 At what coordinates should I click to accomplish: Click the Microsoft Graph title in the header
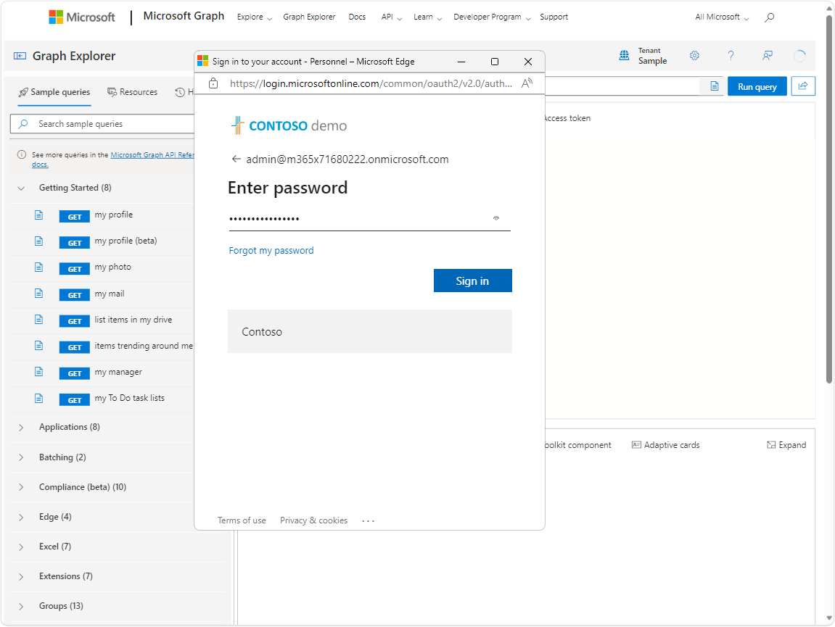click(x=184, y=16)
